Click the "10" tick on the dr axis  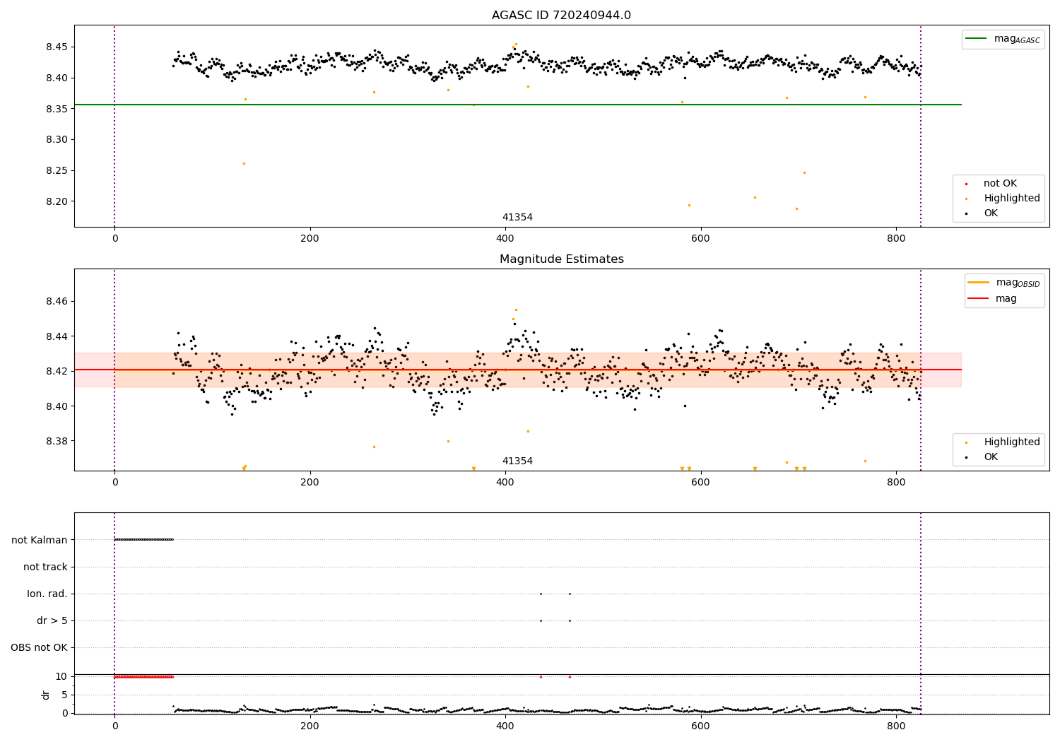61,676
